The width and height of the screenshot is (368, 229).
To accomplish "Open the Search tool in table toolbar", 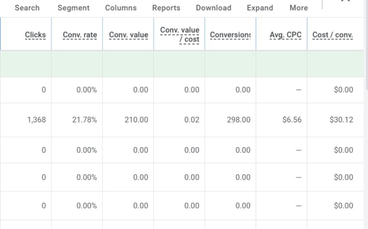I will 27,8.
